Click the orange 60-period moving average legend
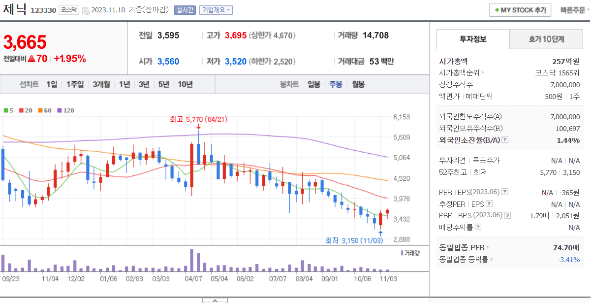 [44, 110]
